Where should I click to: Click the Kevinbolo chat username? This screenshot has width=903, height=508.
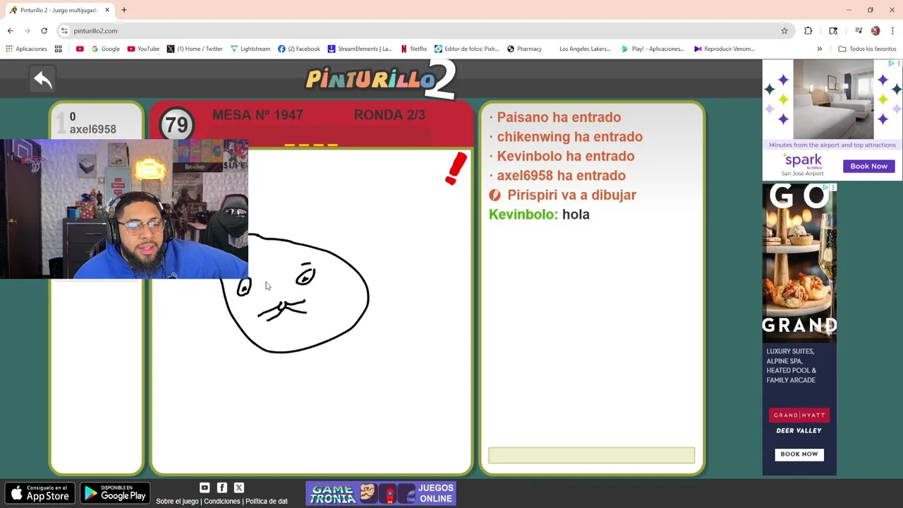(523, 214)
